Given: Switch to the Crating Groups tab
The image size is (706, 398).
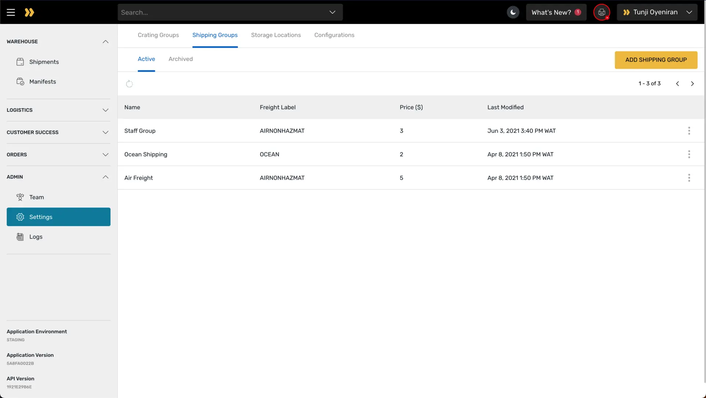Looking at the screenshot, I should pyautogui.click(x=158, y=35).
